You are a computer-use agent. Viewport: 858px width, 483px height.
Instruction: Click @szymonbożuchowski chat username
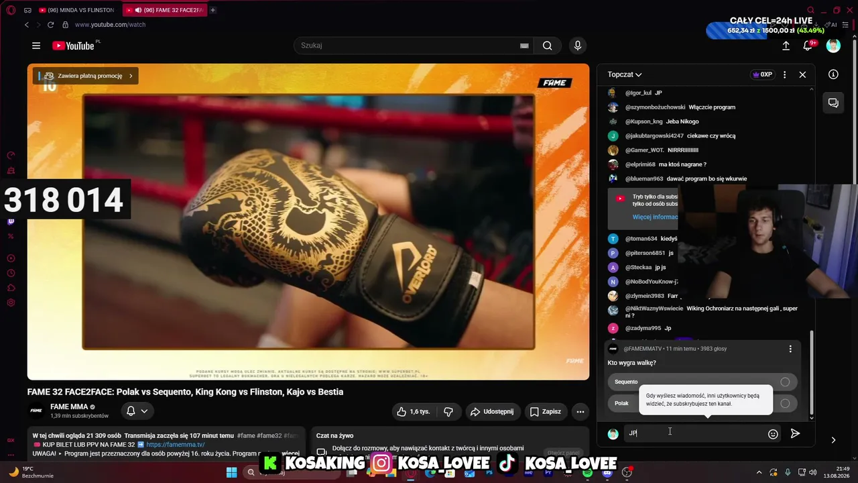pos(656,107)
